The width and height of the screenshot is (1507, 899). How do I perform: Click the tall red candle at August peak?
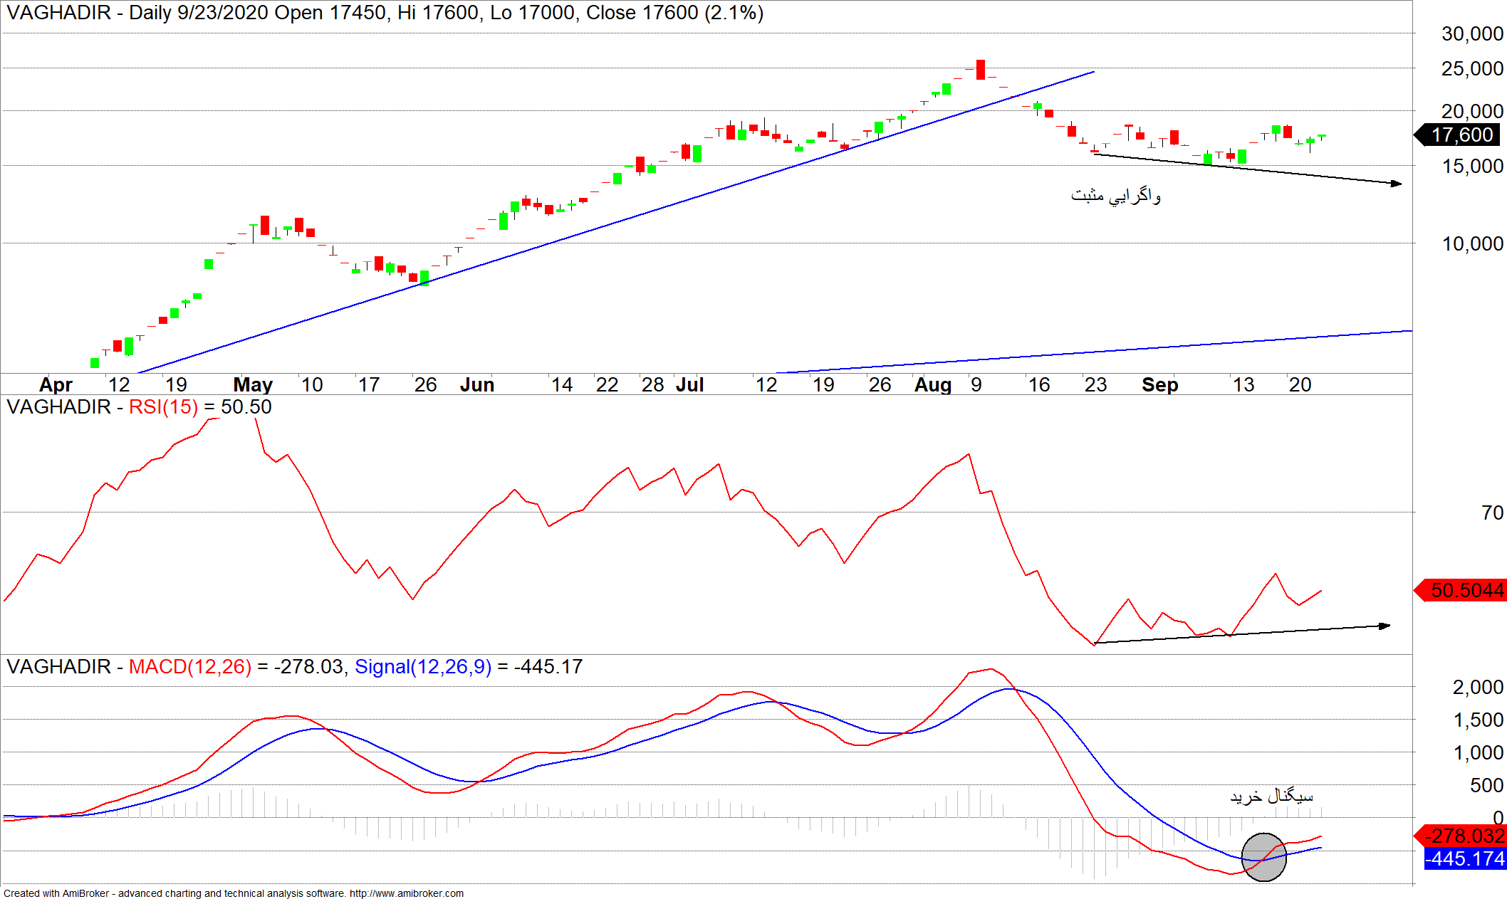[981, 70]
